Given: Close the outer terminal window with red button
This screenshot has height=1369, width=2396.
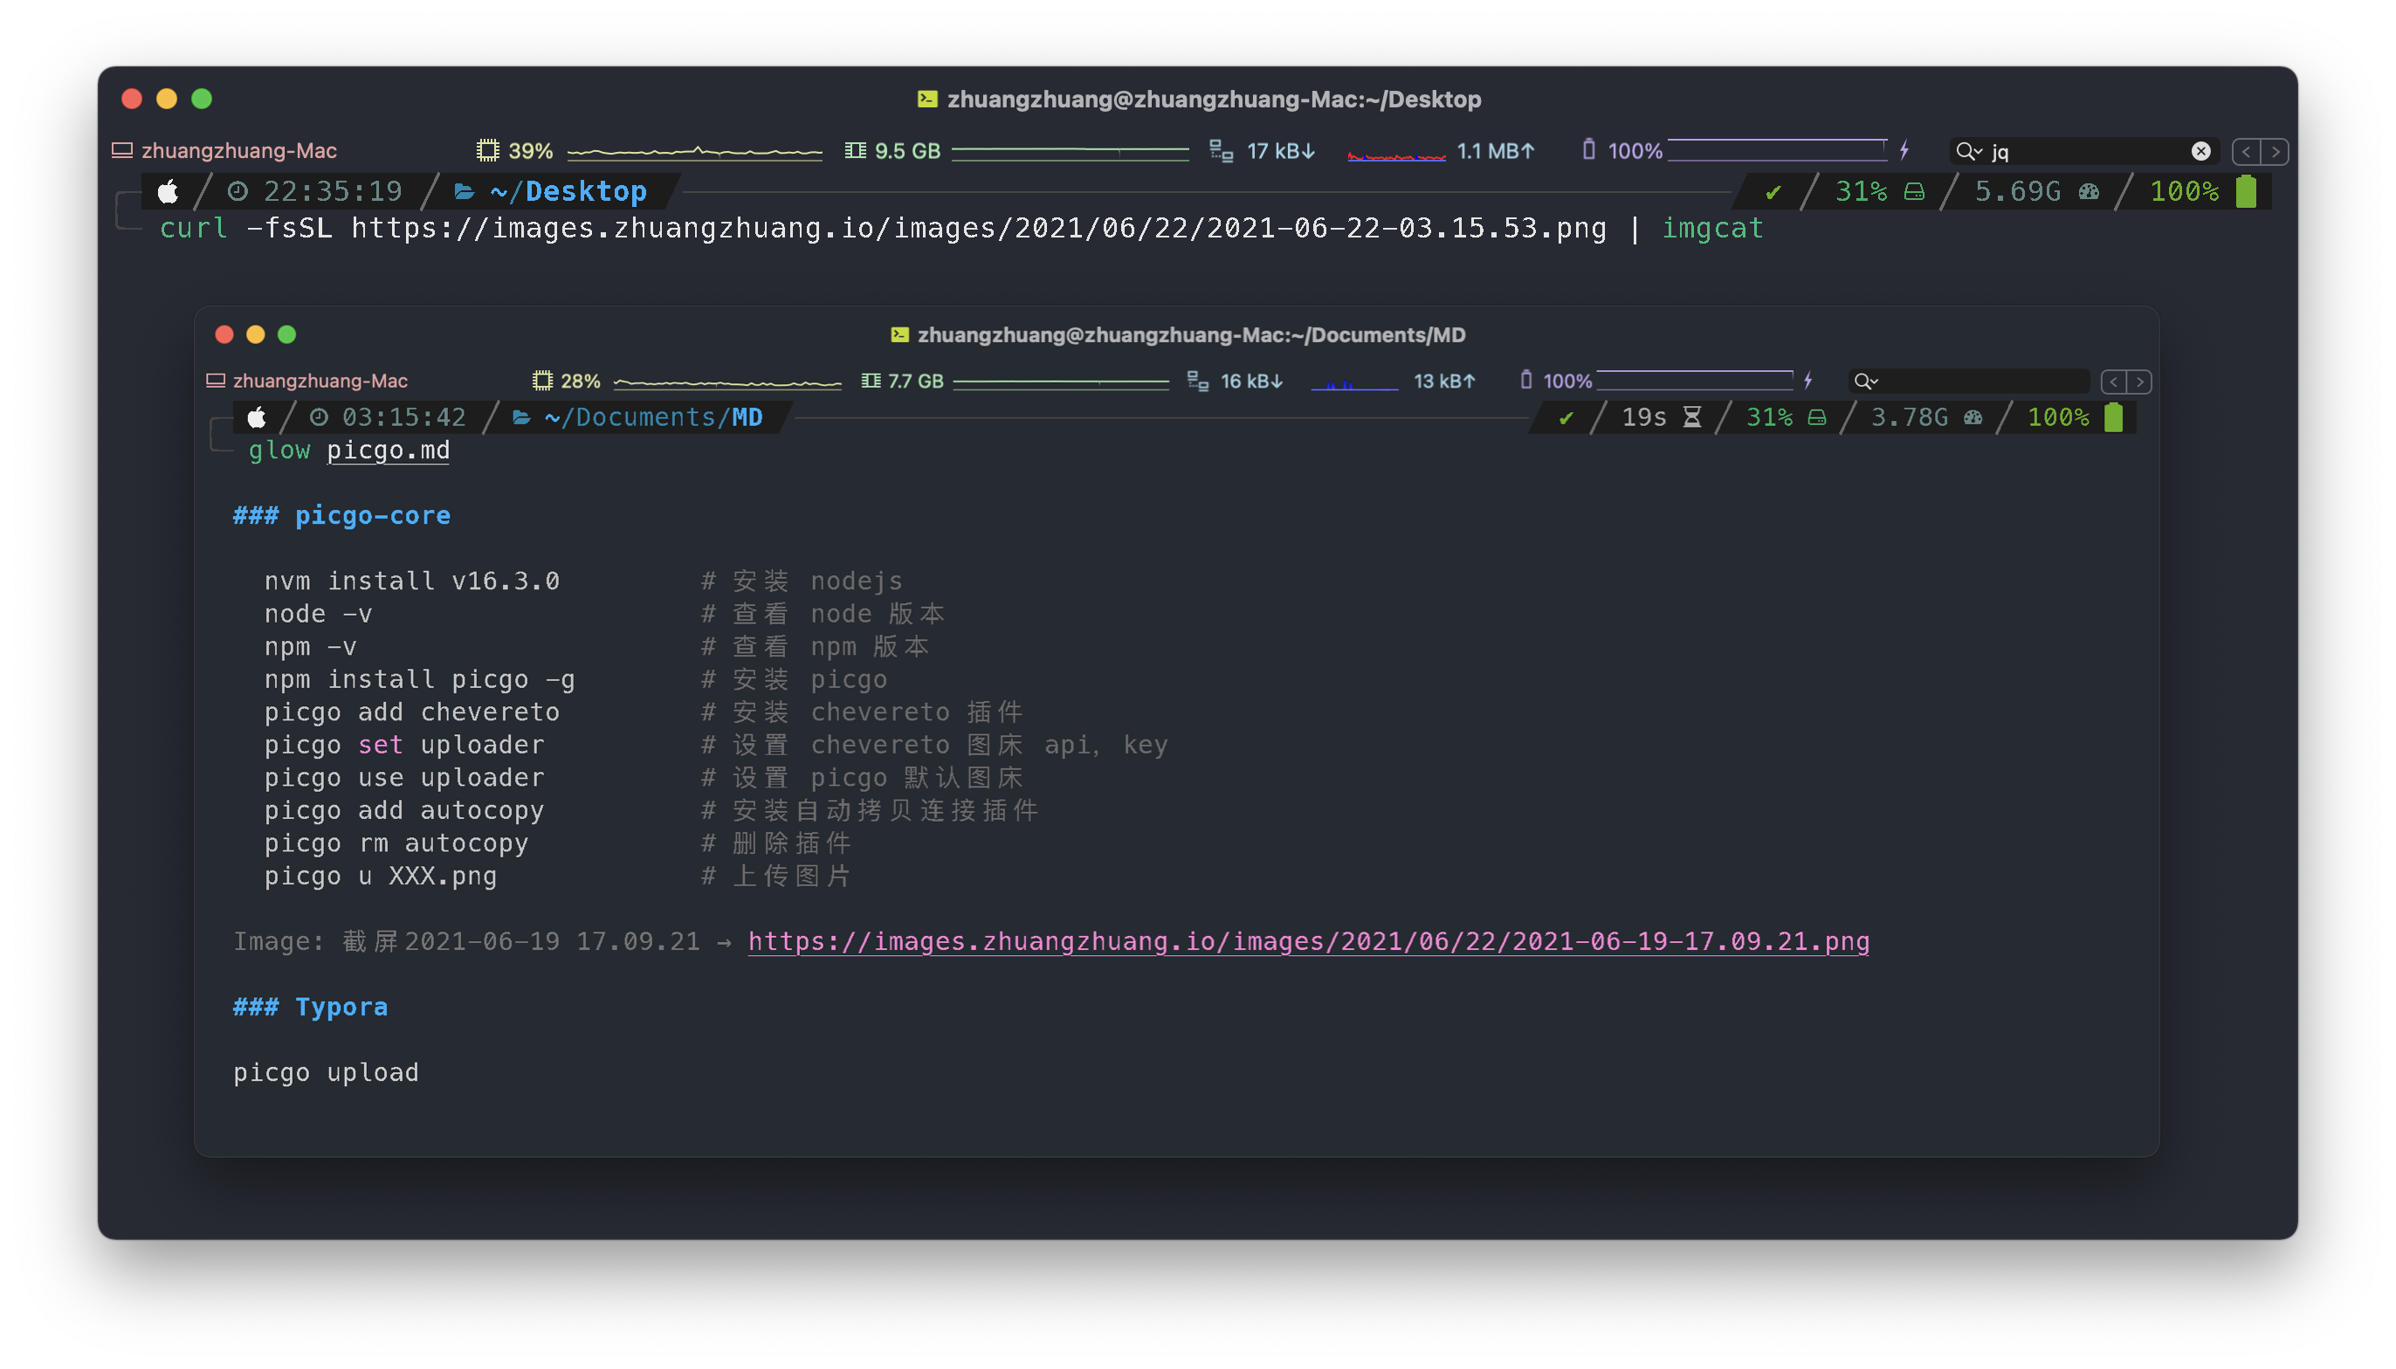Looking at the screenshot, I should coord(132,99).
